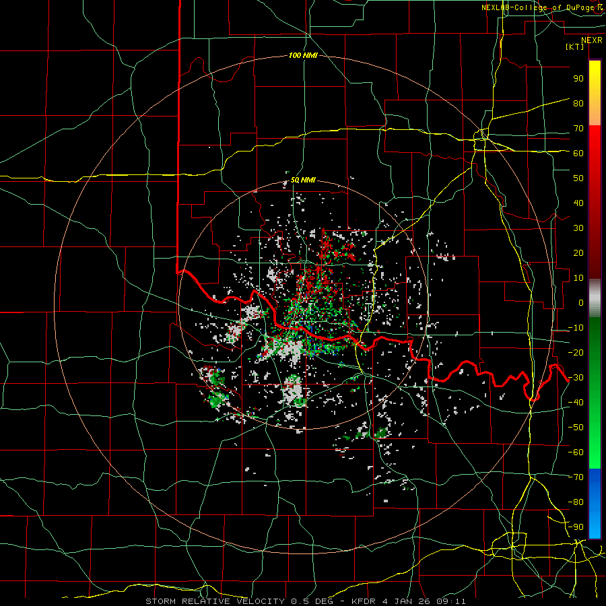Click the "40" value on the scale
The width and height of the screenshot is (606, 606).
pos(578,203)
